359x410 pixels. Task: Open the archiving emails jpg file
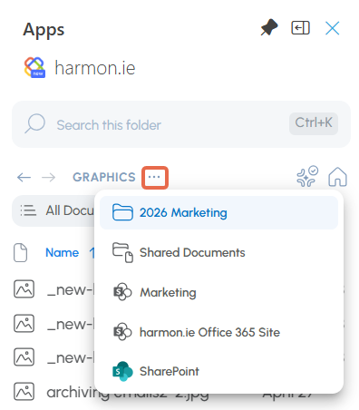pos(128,393)
